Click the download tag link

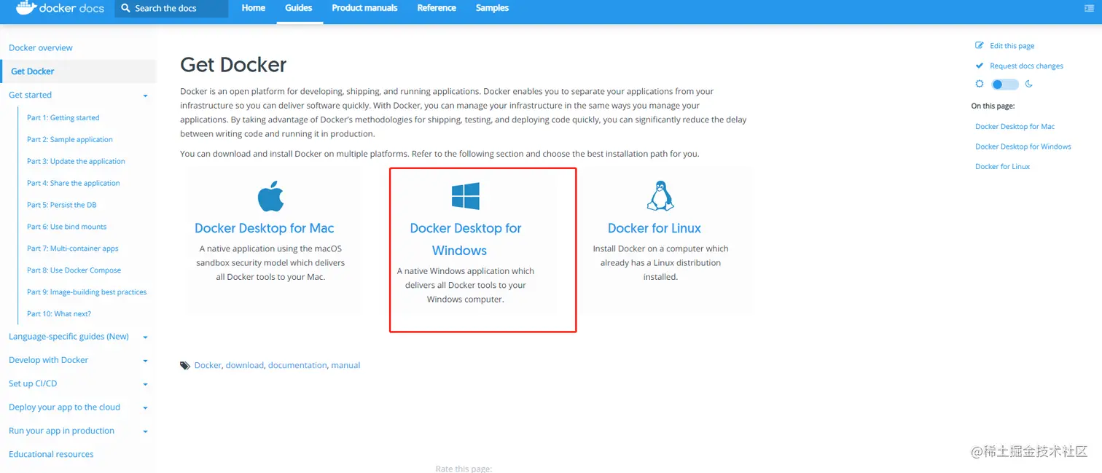point(245,366)
